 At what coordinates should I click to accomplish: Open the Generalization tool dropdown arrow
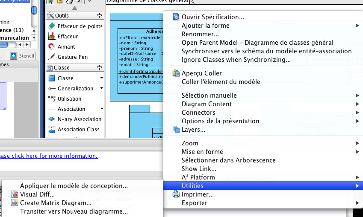pyautogui.click(x=102, y=88)
